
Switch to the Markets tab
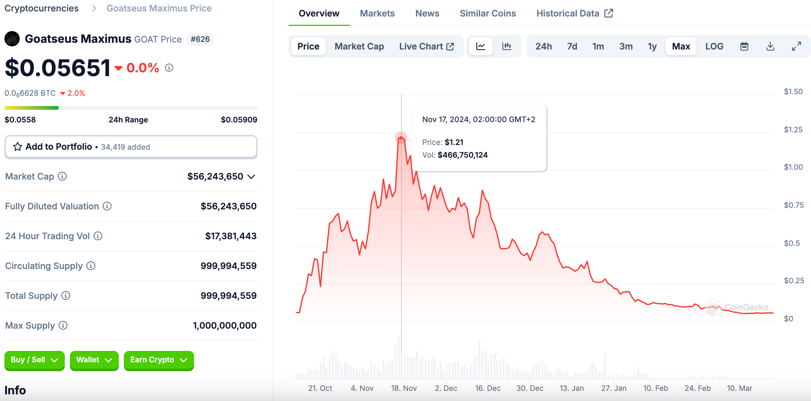pyautogui.click(x=377, y=13)
